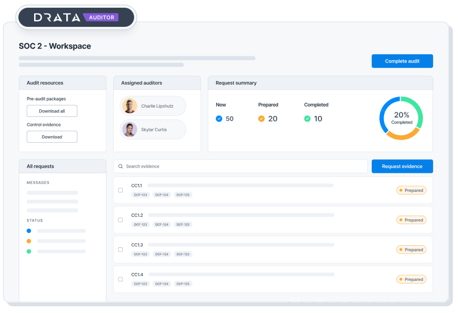Select the DCF-125 tag under CC1.2
The width and height of the screenshot is (458, 313).
183,225
